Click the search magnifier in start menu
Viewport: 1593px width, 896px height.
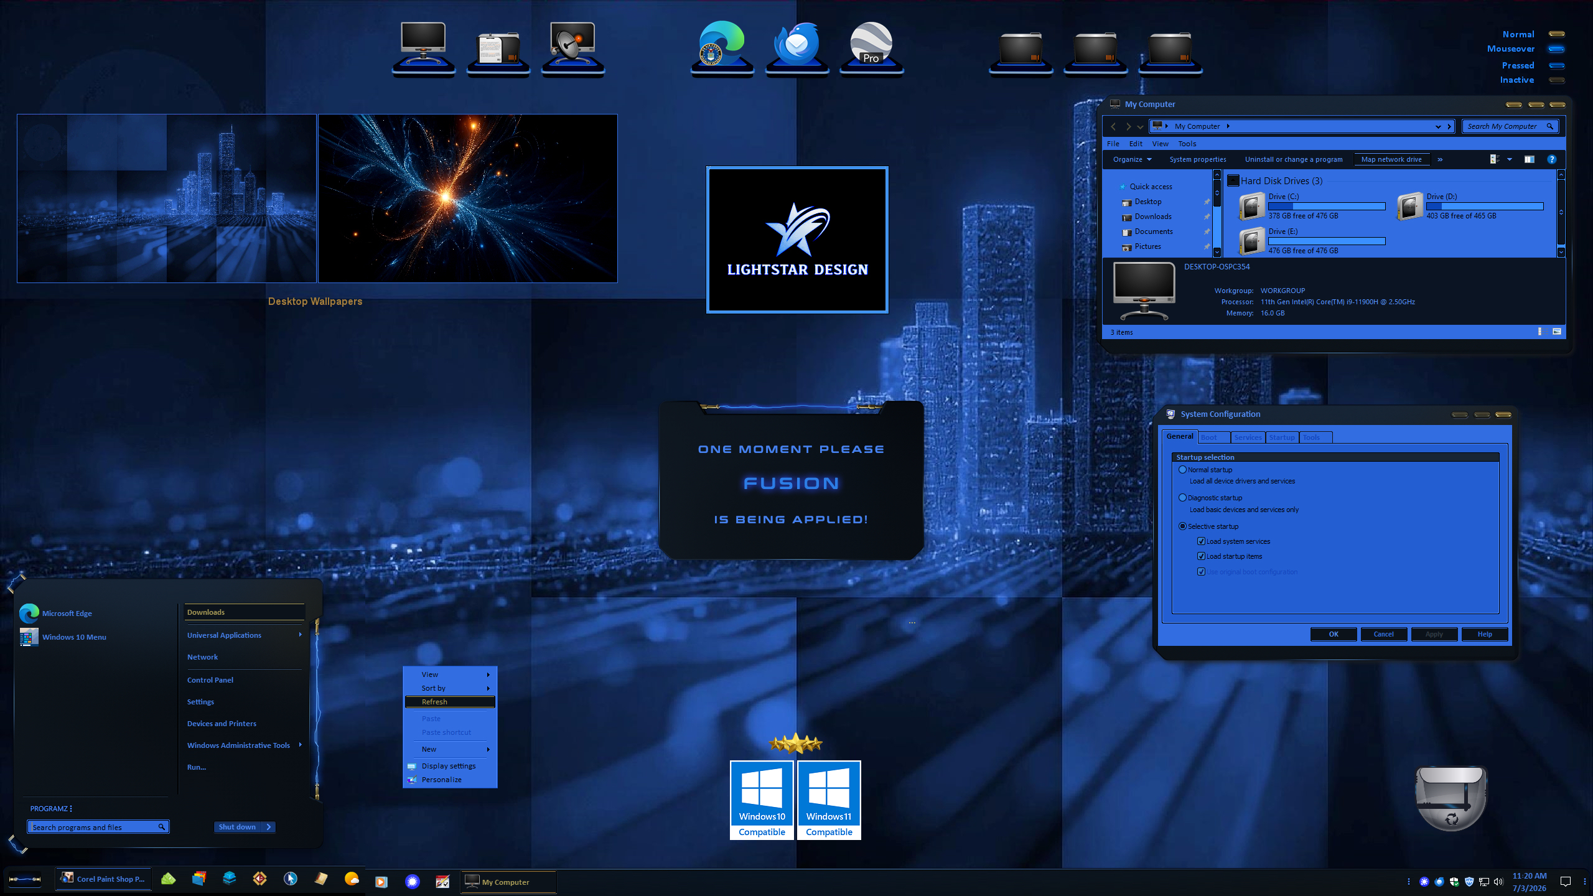point(161,827)
